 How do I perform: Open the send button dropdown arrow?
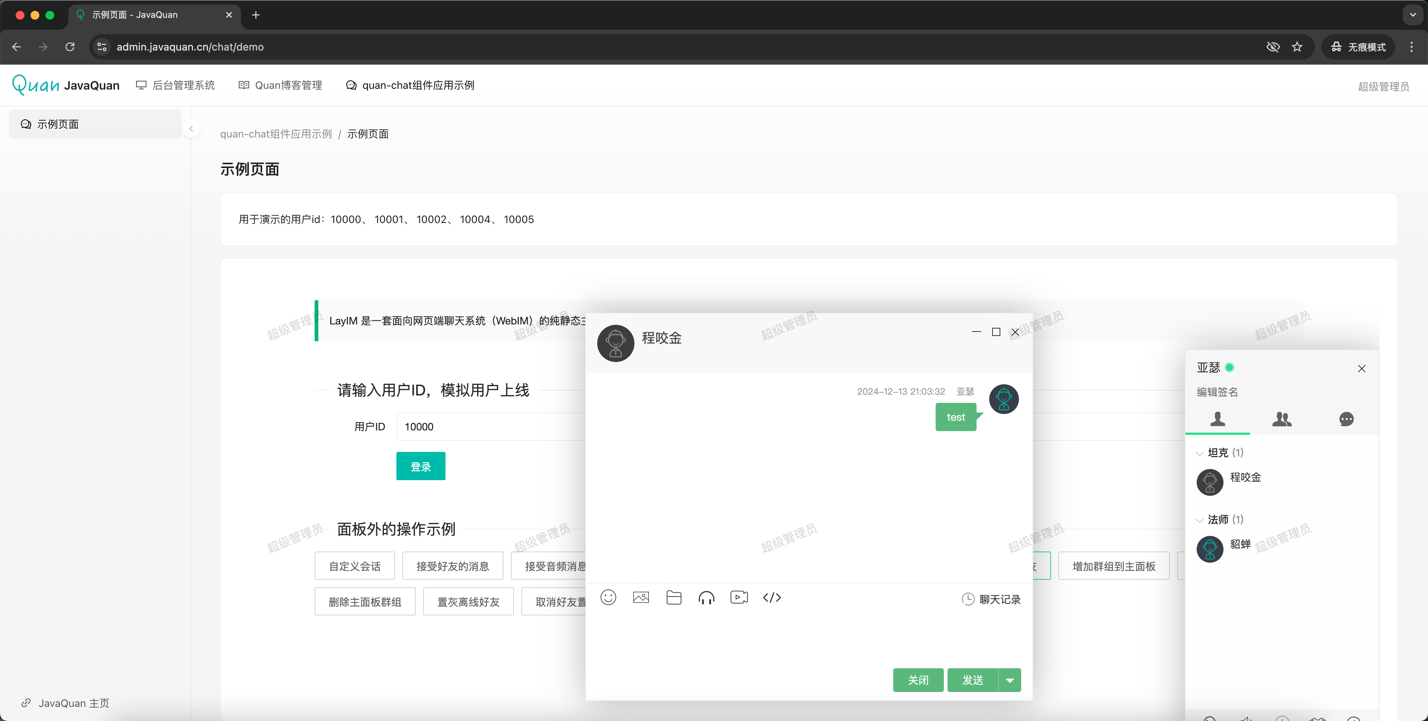[1010, 680]
